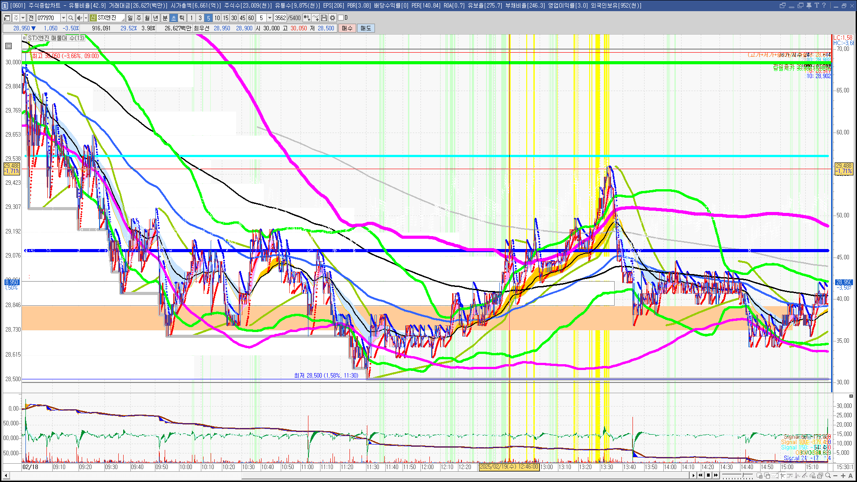Viewport: 857px width, 482px height.
Task: Click the eraser tool icon in bottom toolbar
Action: (x=812, y=476)
